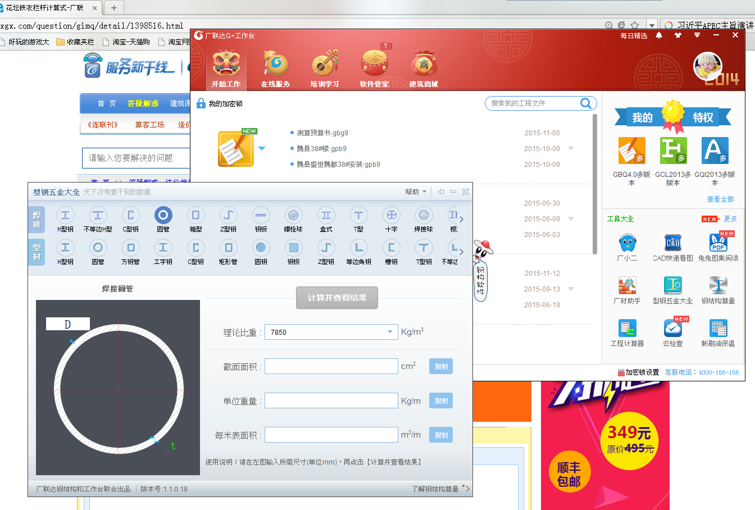Viewport: 755px width, 510px height.
Task: Expand the arrow beside the 2015-09-13 file group
Action: click(x=571, y=289)
